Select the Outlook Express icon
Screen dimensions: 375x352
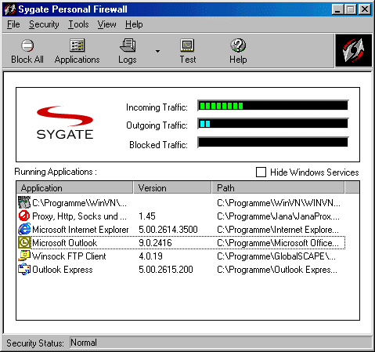(x=24, y=269)
